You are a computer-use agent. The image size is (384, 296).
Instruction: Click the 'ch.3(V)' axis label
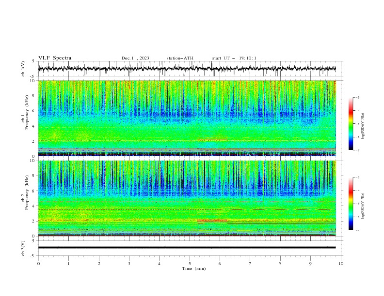click(x=23, y=248)
